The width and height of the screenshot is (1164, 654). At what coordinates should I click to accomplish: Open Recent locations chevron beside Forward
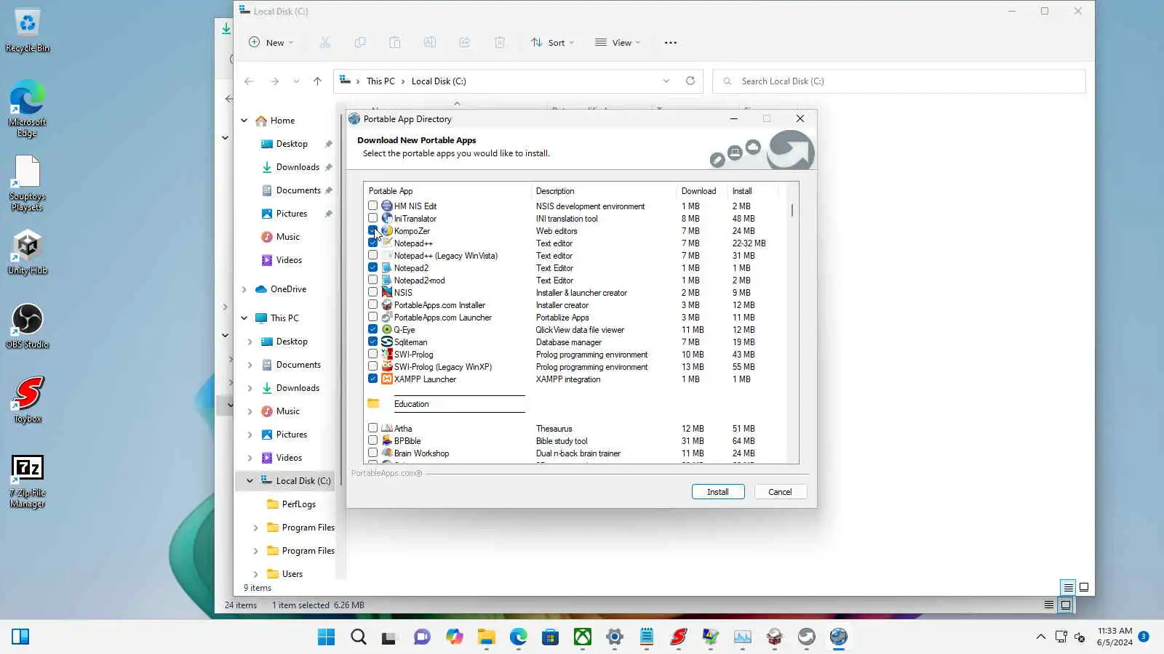point(296,81)
